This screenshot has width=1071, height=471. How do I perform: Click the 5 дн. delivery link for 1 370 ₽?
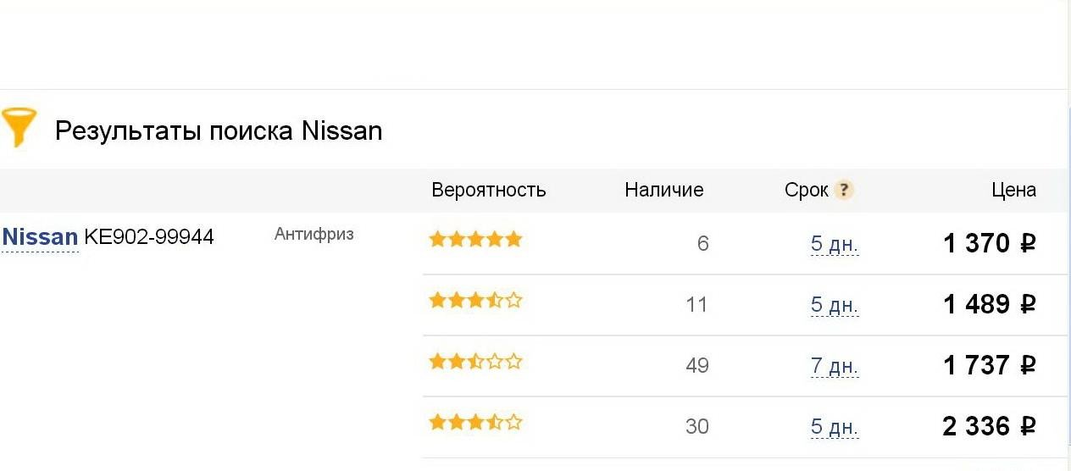(x=835, y=245)
